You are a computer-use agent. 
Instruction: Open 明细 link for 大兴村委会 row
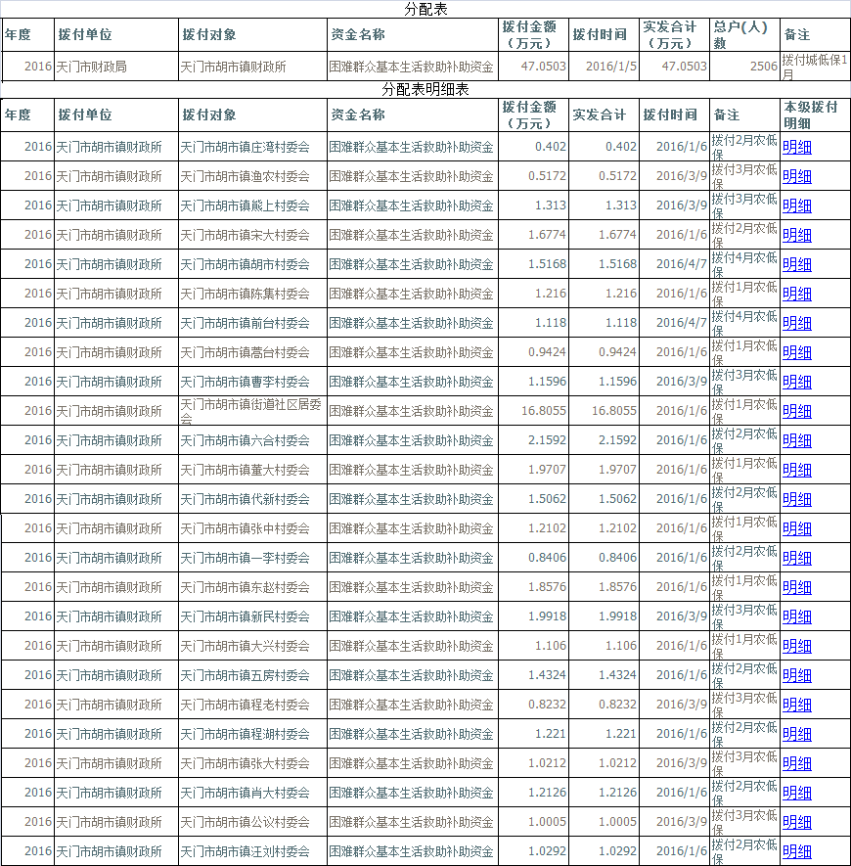click(x=797, y=646)
